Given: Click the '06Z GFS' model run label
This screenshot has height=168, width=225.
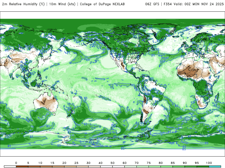Looking at the screenshot, I should [152, 4].
